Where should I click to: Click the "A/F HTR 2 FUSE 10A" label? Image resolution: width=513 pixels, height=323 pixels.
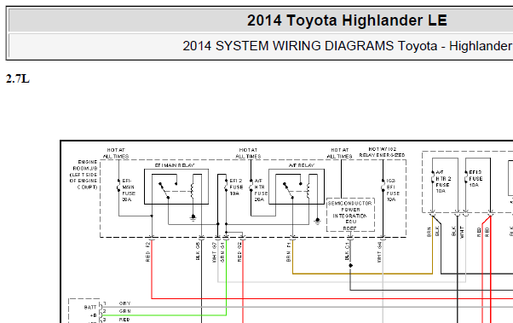click(443, 182)
